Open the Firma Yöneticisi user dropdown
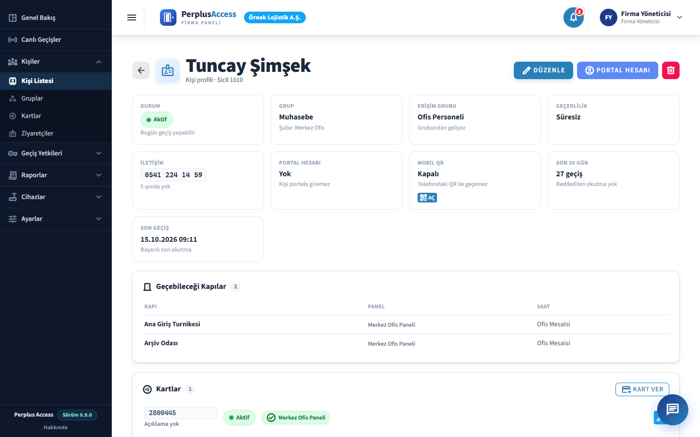The height and width of the screenshot is (437, 700). [641, 17]
